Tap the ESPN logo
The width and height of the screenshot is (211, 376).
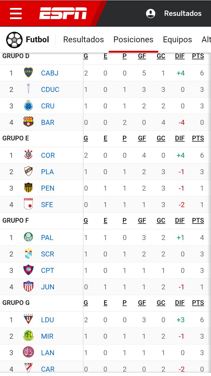(63, 14)
